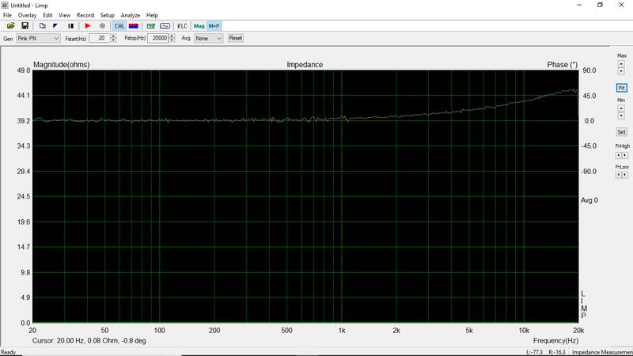Start measurement with the red play icon

coord(88,26)
